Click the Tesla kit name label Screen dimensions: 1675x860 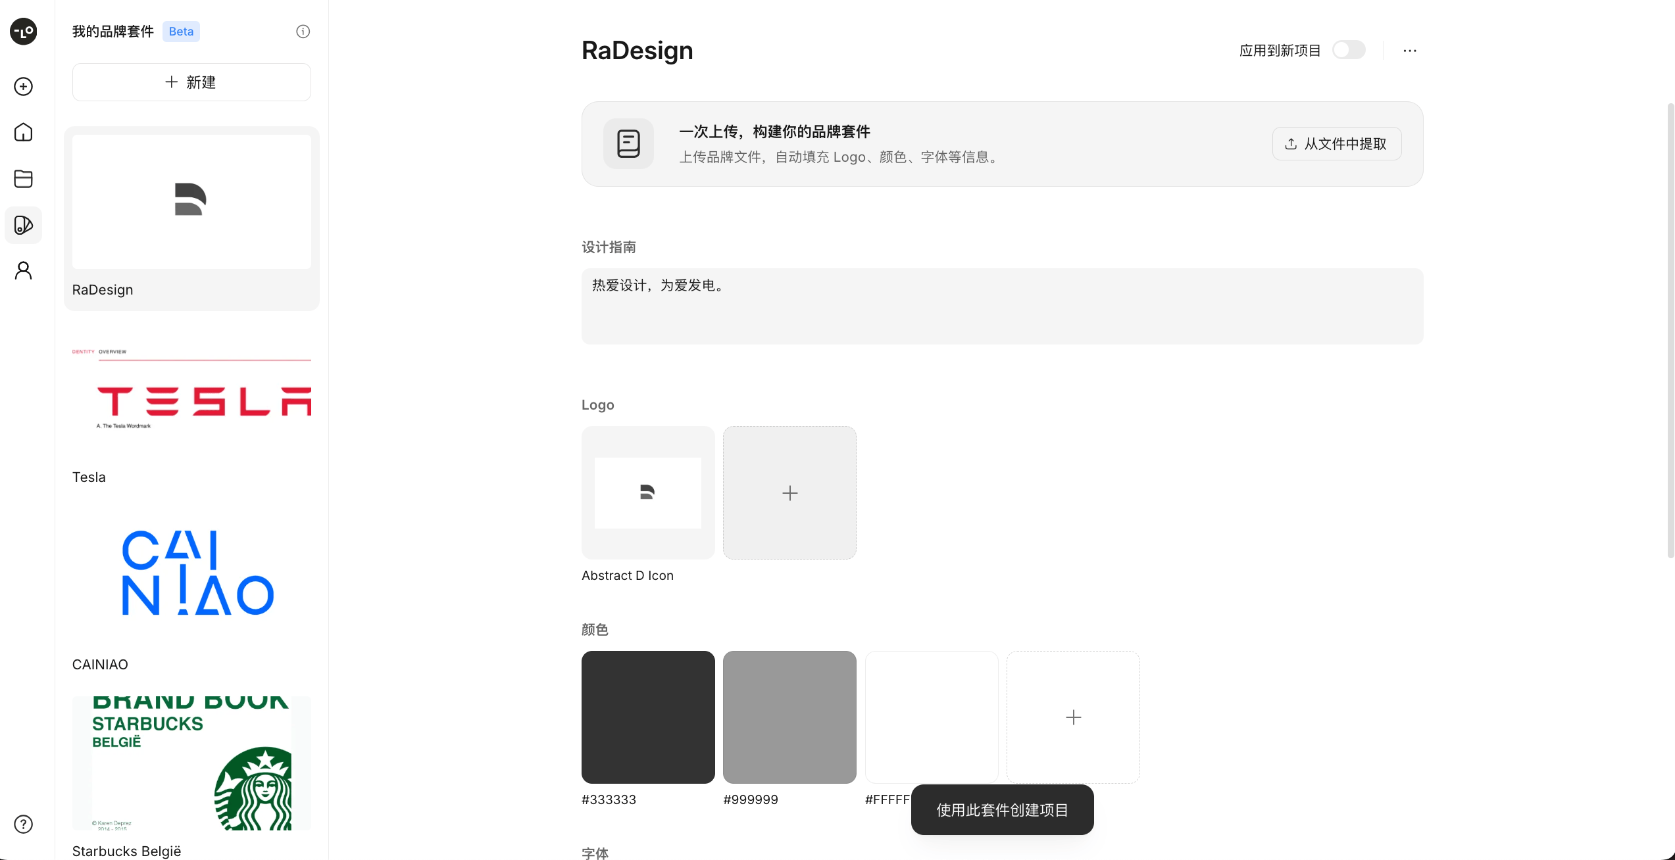tap(89, 477)
